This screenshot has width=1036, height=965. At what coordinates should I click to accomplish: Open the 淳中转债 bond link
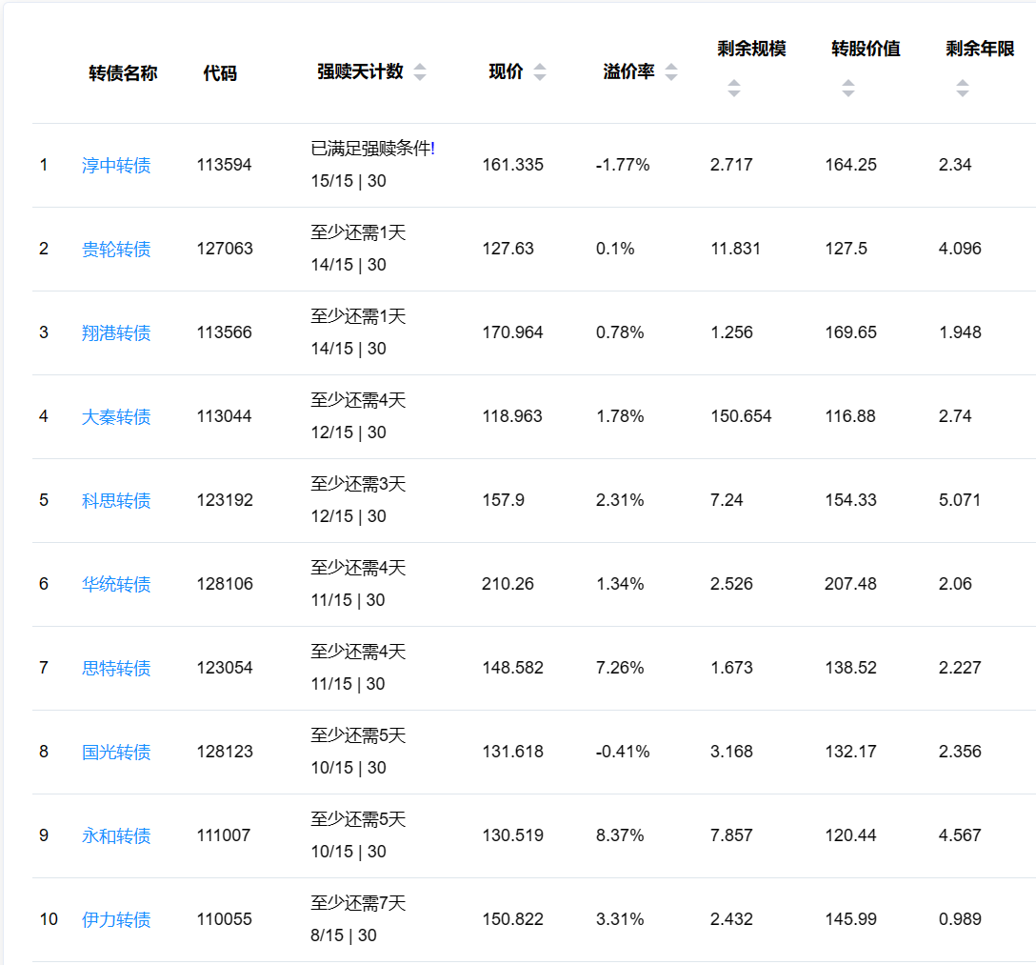(116, 166)
